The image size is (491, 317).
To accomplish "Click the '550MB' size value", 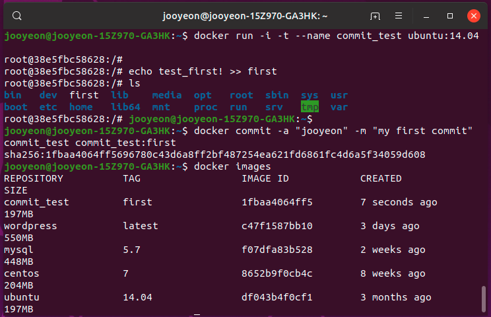I will click(x=18, y=238).
